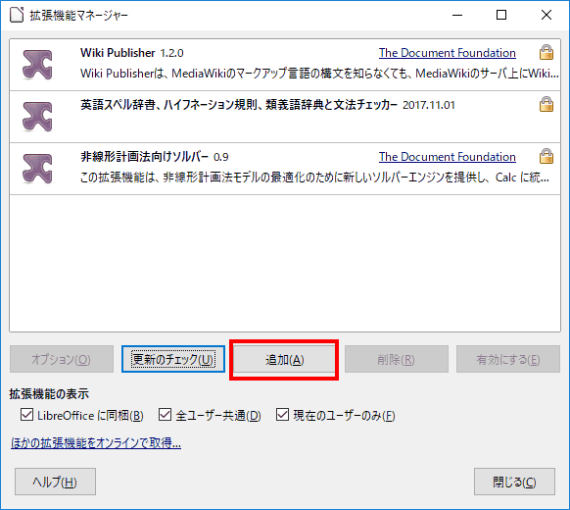This screenshot has width=570, height=510.
Task: Click the greyed 有効にする(E) button
Action: click(508, 359)
